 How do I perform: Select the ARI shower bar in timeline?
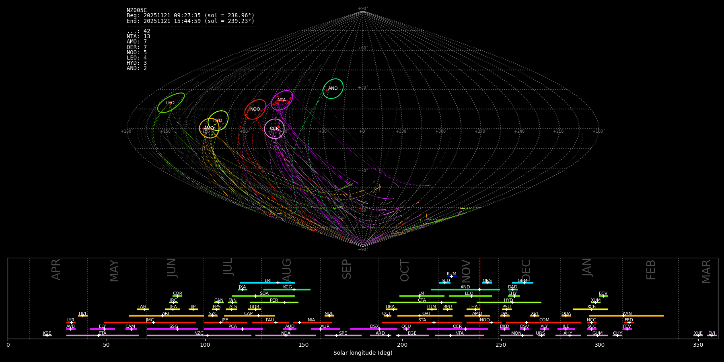click(x=166, y=316)
